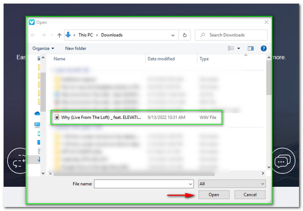Image resolution: width=303 pixels, height=211 pixels.
Task: Click the chat bubbles icon in background app
Action: tap(283, 161)
